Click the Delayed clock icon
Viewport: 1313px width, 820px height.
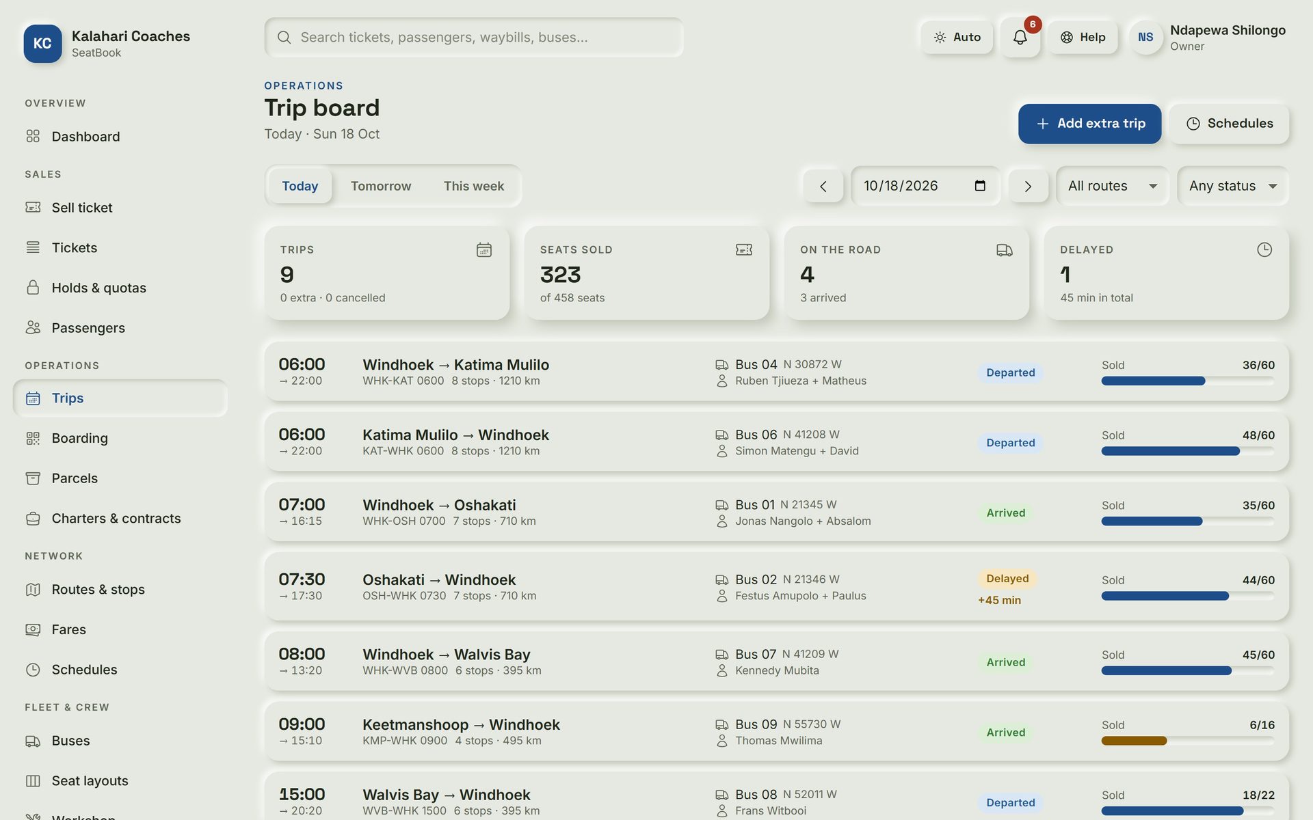click(x=1264, y=250)
